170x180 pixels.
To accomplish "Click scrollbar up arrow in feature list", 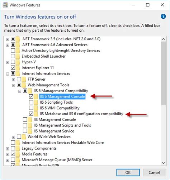I will click(164, 39).
